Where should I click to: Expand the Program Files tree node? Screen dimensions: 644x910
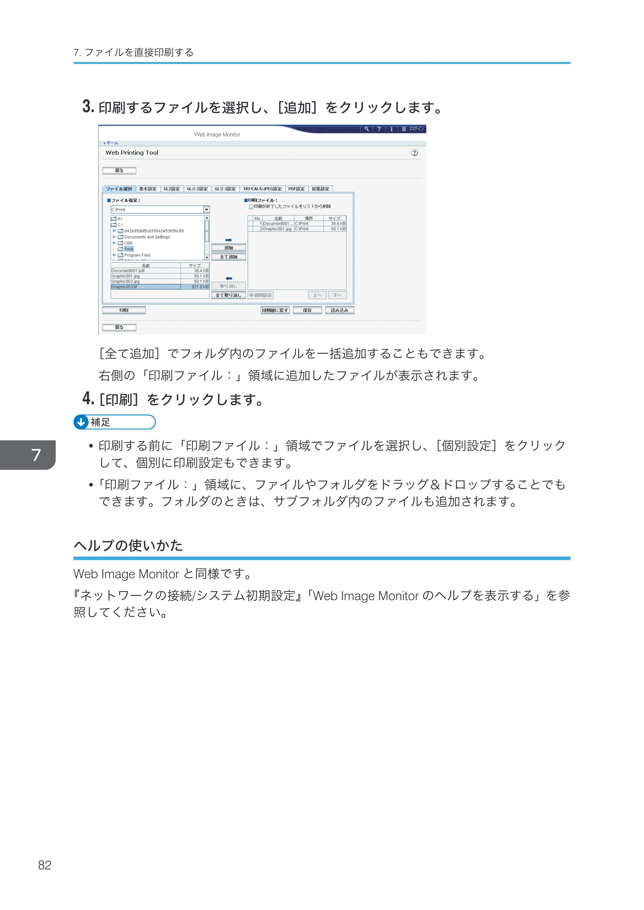(x=114, y=255)
